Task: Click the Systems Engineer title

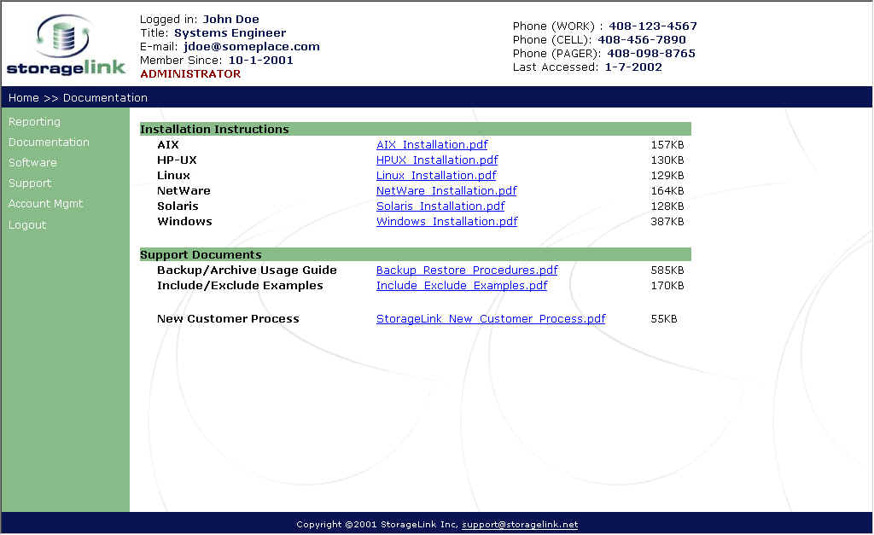Action: [x=230, y=33]
